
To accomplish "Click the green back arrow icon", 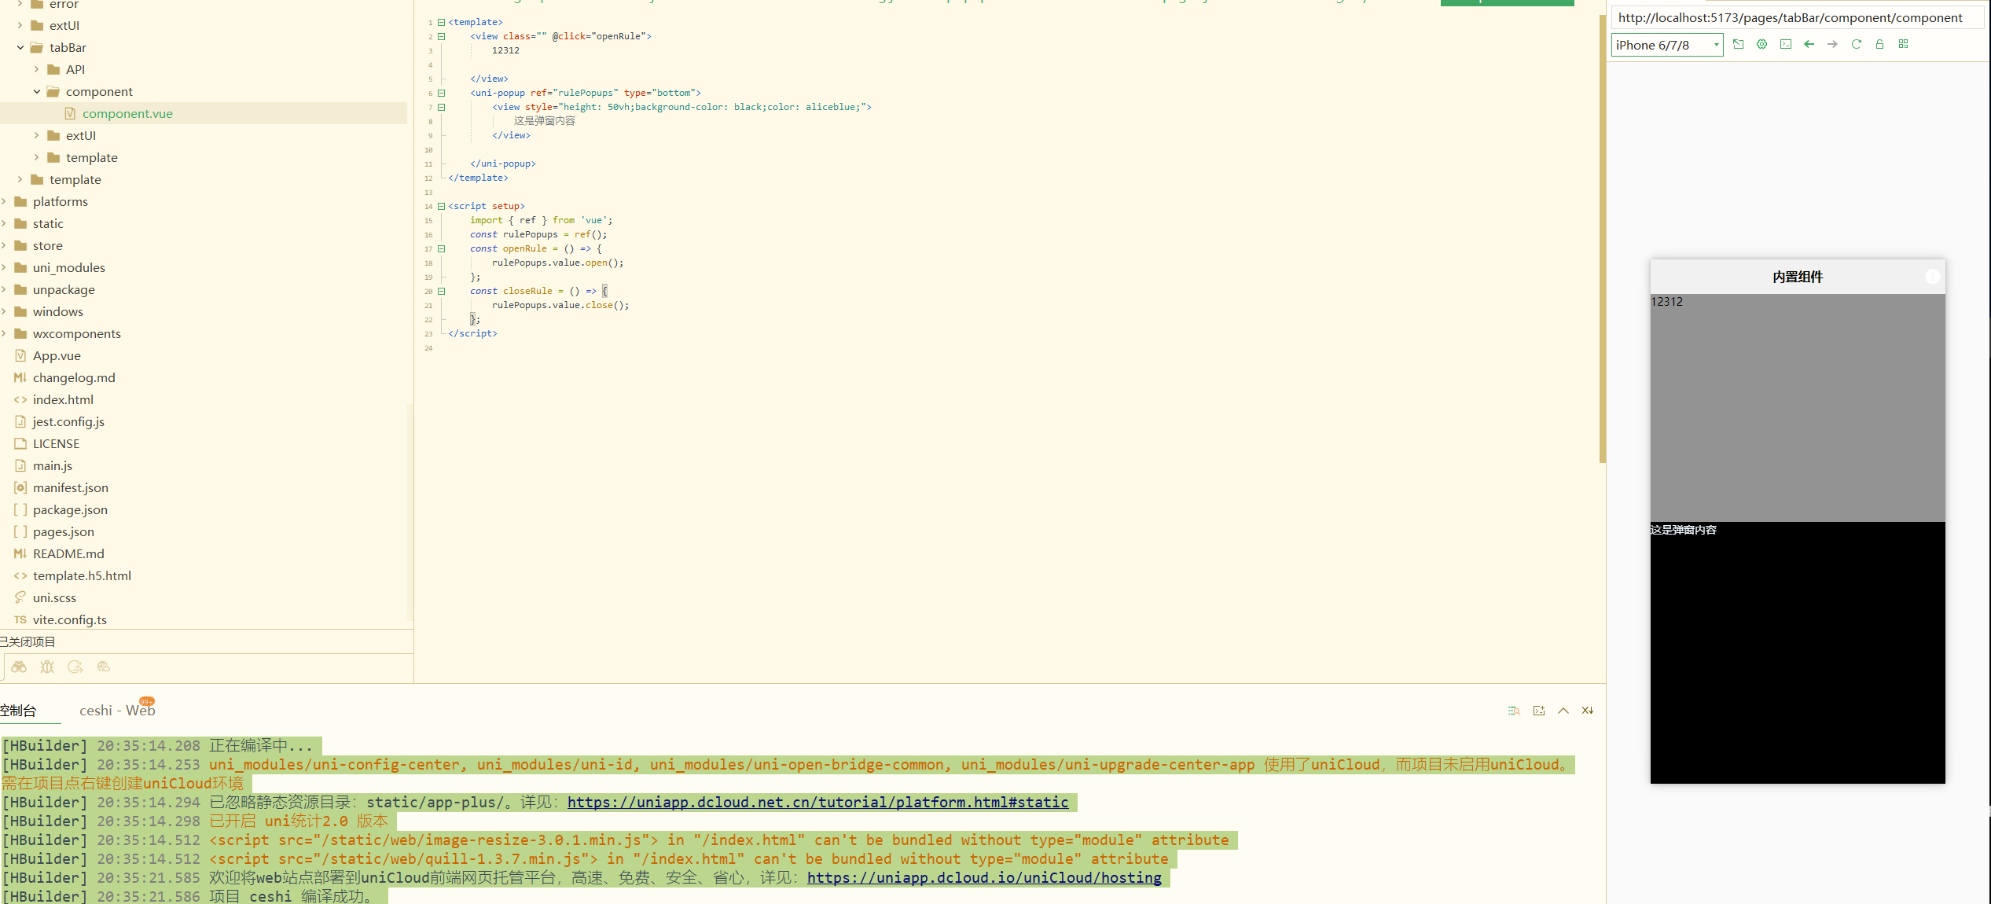I will (x=1809, y=45).
